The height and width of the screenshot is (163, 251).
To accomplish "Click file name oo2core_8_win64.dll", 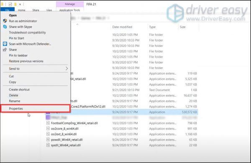I will [x=65, y=129].
